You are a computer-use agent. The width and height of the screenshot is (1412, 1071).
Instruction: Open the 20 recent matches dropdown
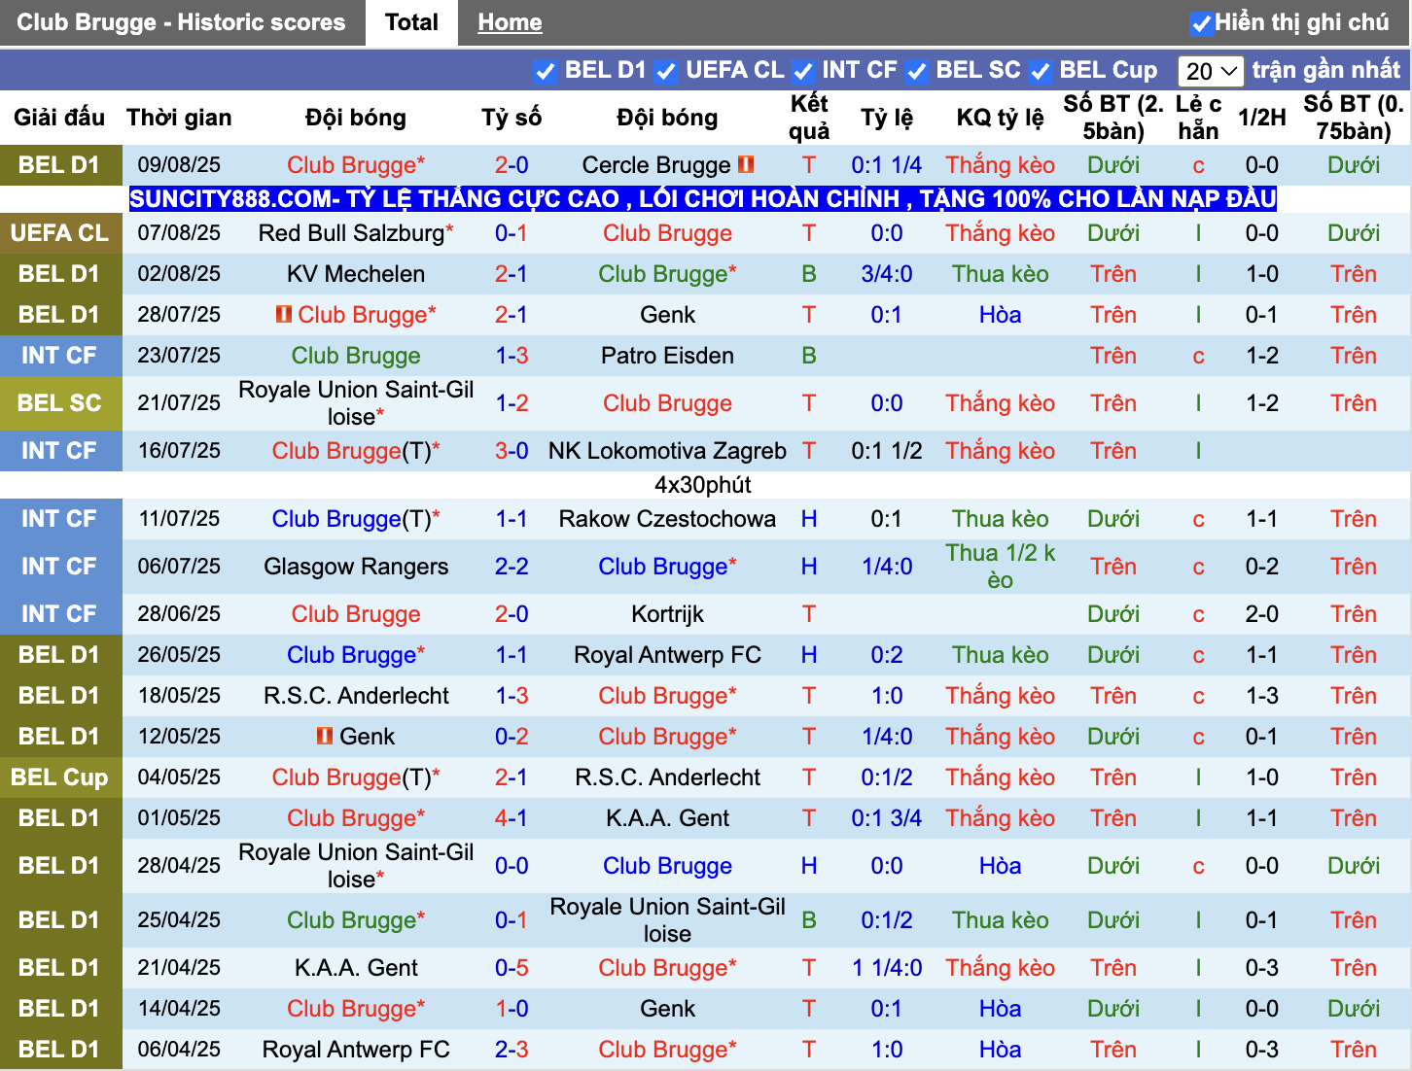click(x=1211, y=71)
